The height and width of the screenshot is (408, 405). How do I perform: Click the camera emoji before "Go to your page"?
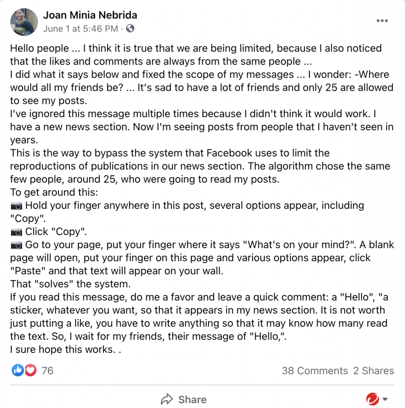click(16, 245)
